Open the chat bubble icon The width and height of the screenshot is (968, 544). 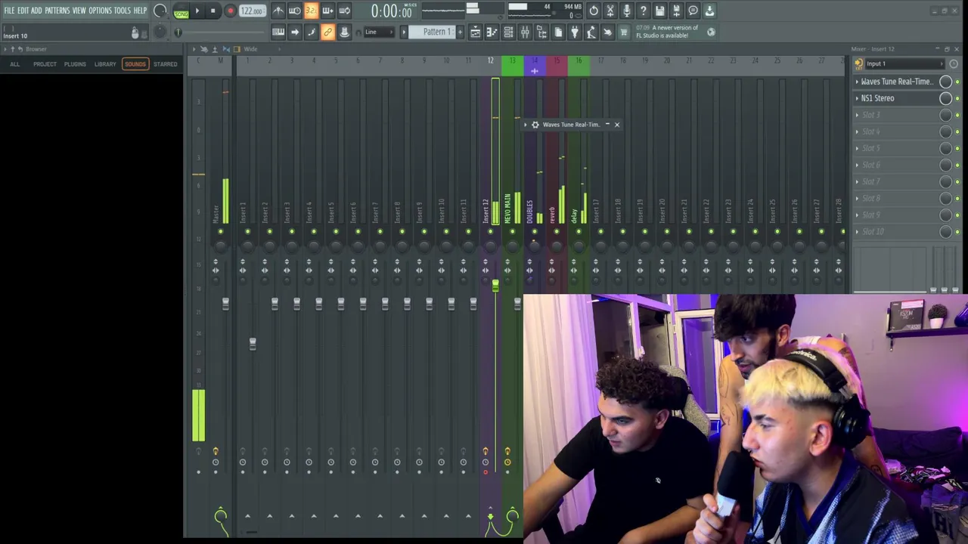tap(693, 11)
